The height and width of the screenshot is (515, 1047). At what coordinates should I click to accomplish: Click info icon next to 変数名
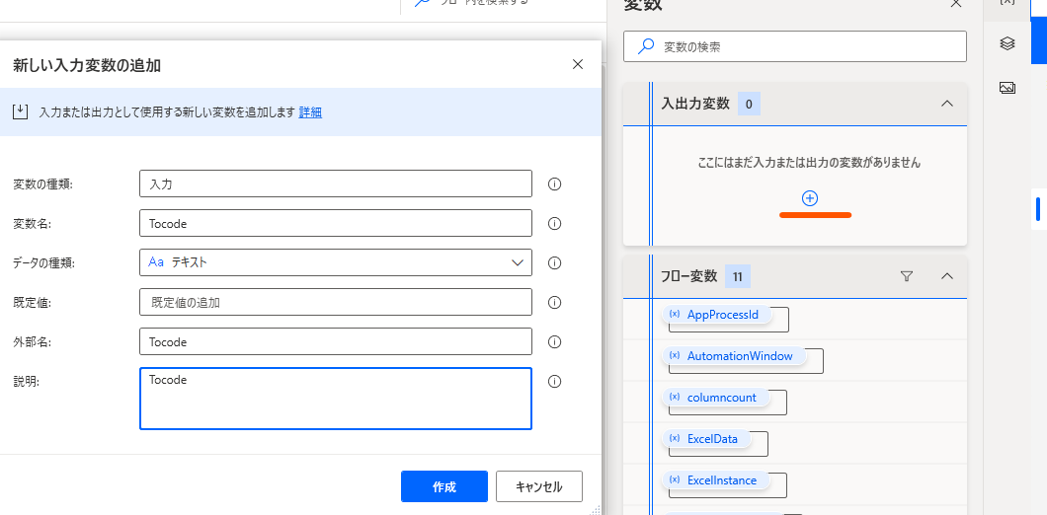554,224
